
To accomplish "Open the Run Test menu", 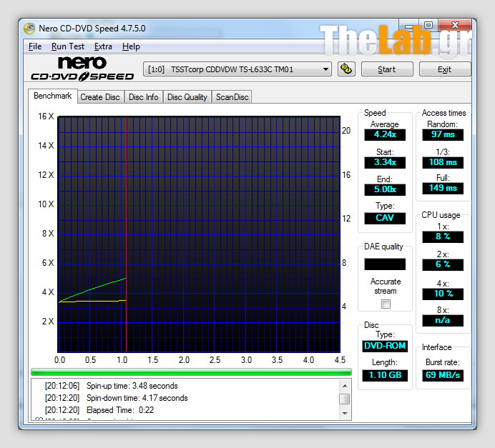I will [68, 46].
